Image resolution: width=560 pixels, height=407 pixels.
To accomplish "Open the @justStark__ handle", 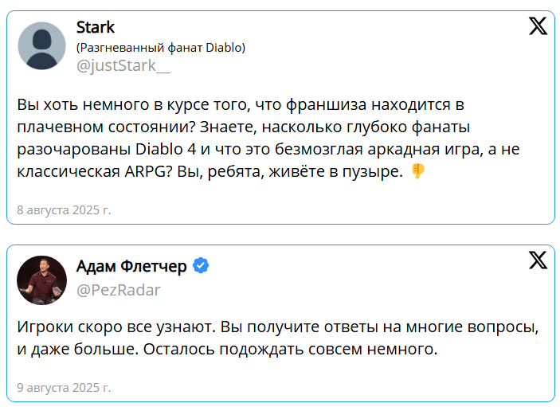I will [123, 65].
